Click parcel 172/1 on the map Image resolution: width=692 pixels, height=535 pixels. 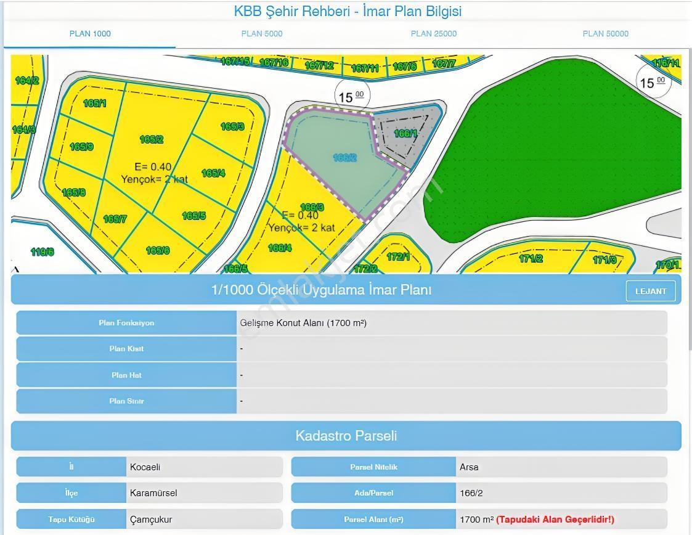(397, 256)
